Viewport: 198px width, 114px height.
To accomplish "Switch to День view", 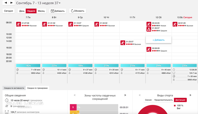I will pyautogui.click(x=22, y=11).
